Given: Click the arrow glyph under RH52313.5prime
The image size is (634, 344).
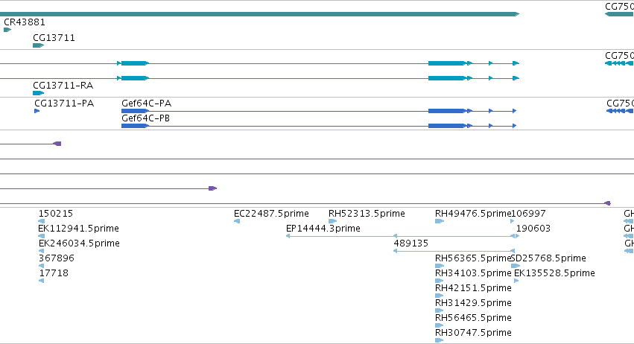Looking at the screenshot, I should click(333, 221).
